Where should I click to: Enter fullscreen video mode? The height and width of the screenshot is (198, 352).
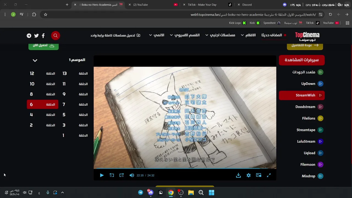click(269, 175)
